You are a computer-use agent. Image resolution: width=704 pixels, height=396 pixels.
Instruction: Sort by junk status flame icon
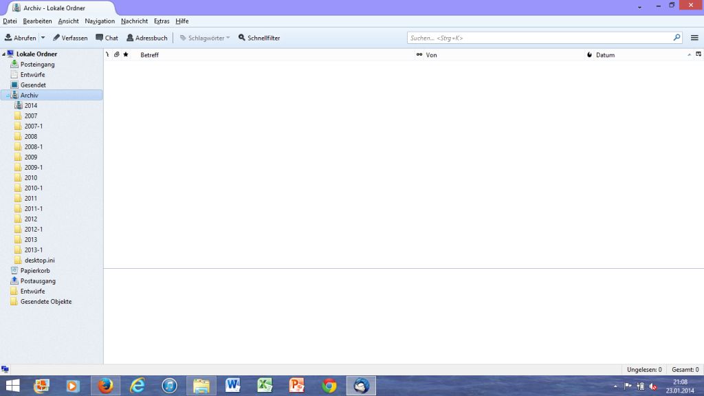point(589,55)
